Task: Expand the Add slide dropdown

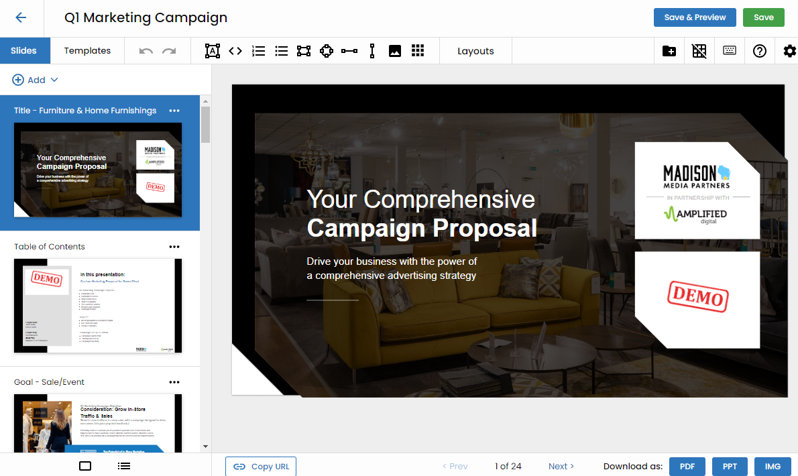Action: click(36, 80)
